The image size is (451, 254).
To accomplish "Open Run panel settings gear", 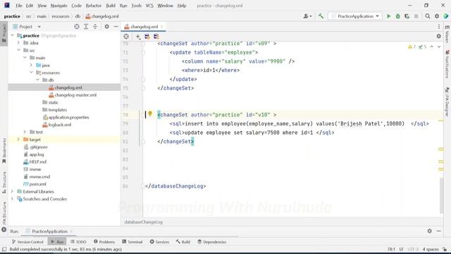I will pyautogui.click(x=429, y=231).
